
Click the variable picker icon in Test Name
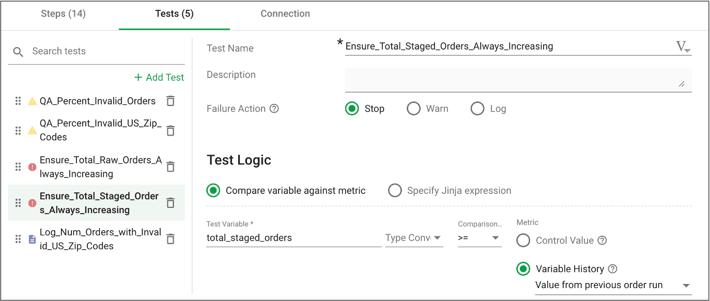(683, 47)
